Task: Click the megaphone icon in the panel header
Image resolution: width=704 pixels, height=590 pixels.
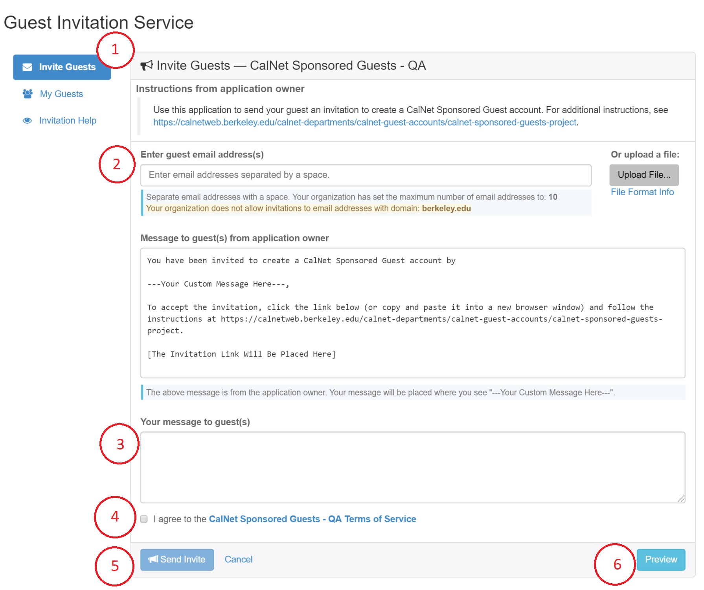Action: 147,65
